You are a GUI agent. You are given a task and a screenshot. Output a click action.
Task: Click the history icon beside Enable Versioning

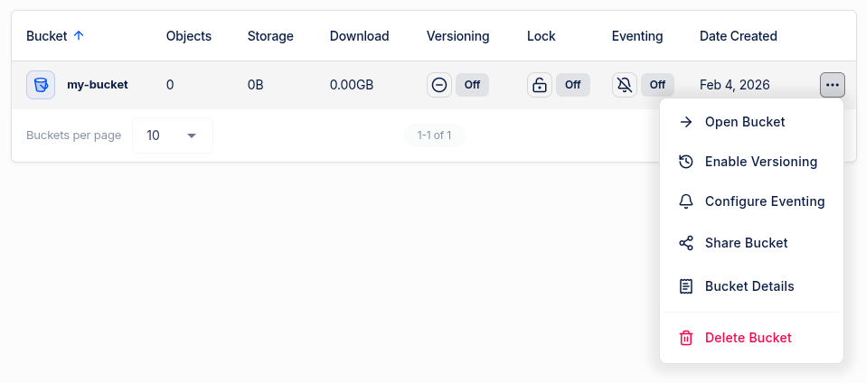[686, 162]
